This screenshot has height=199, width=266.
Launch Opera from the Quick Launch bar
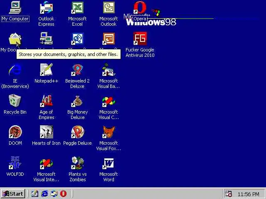point(63,194)
